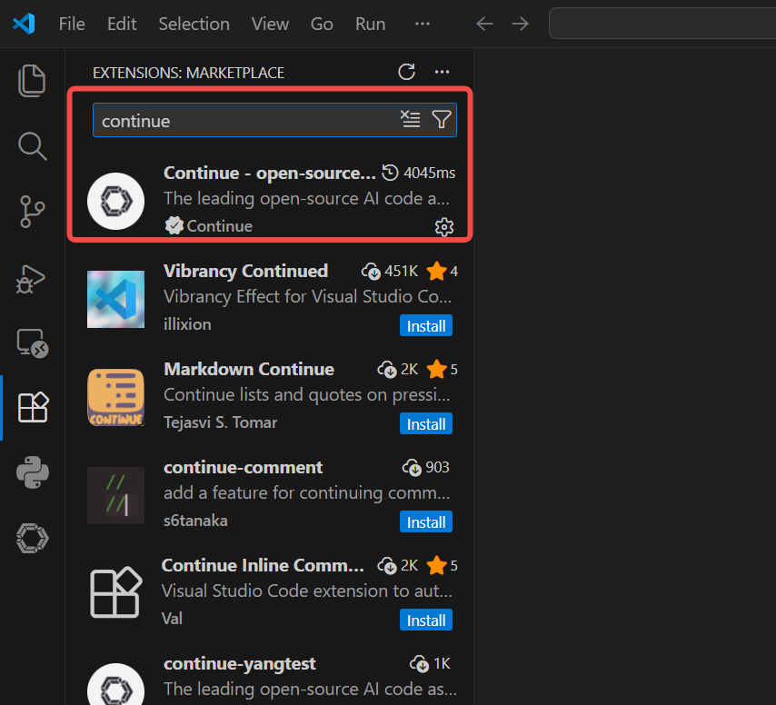Clear extensions search results

[411, 119]
